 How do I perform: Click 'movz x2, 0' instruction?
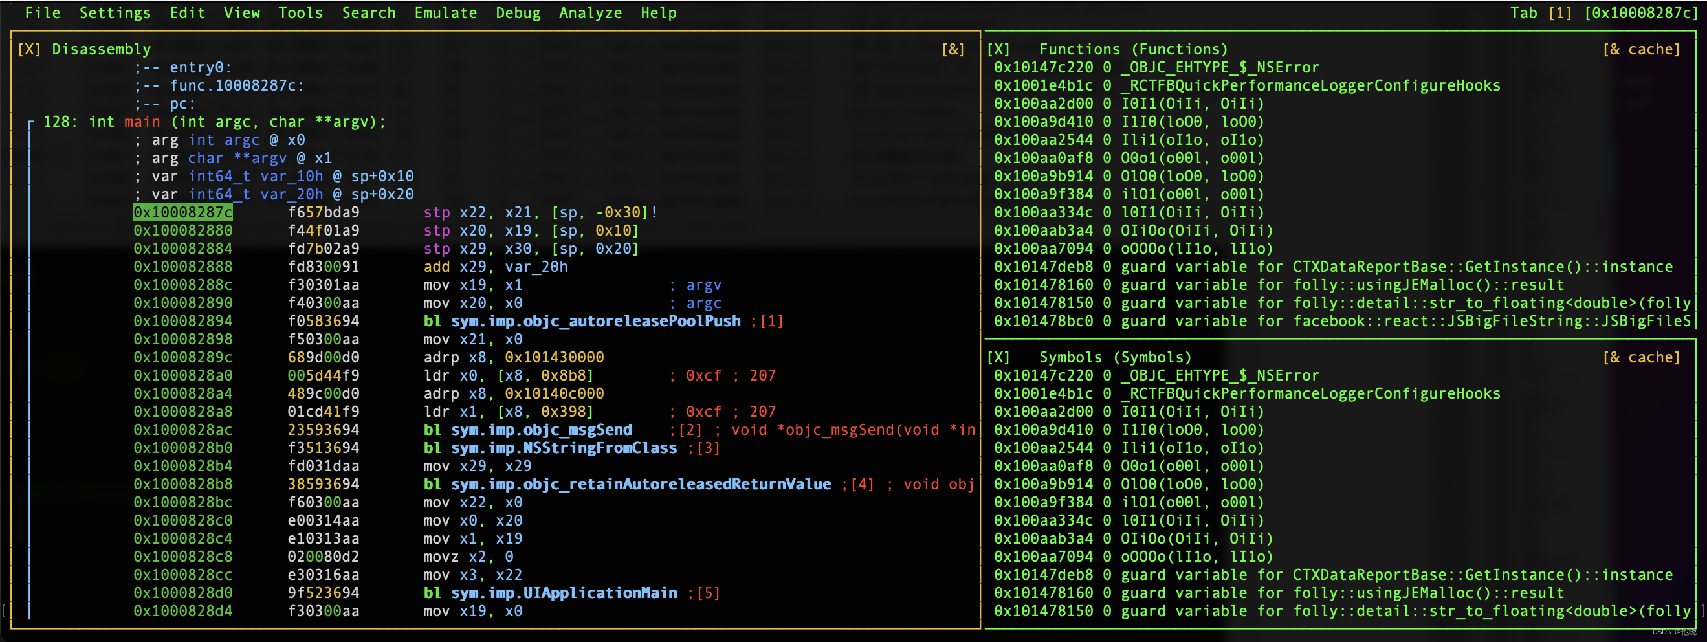[x=468, y=557]
